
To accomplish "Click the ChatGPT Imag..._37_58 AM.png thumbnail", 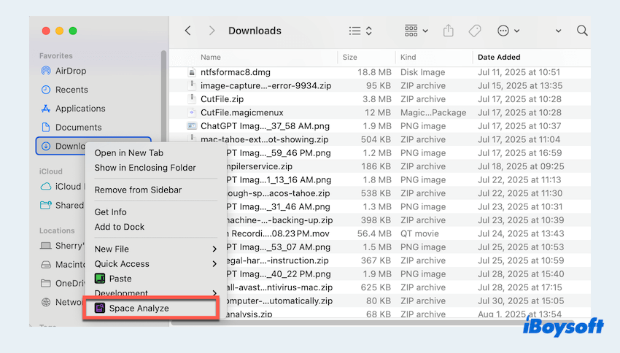I will pos(192,126).
